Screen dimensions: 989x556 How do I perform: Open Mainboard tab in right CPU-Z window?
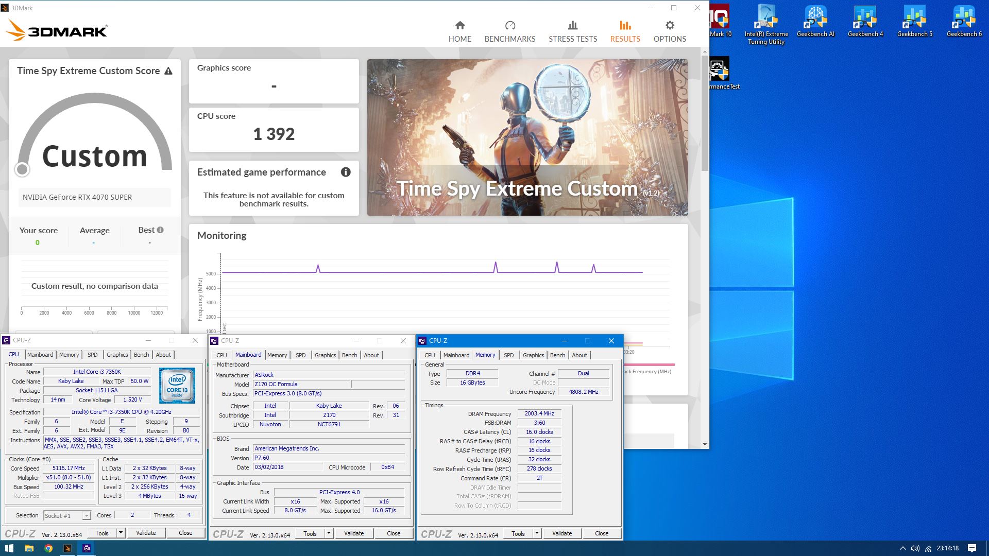coord(456,355)
